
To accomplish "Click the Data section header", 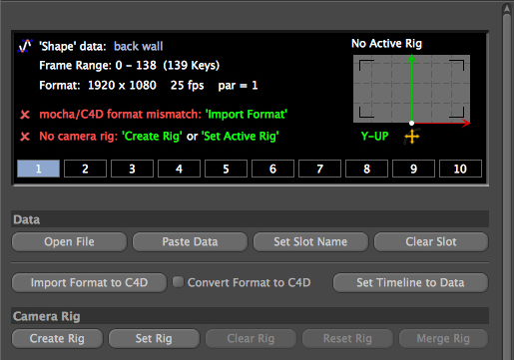I will pos(250,219).
